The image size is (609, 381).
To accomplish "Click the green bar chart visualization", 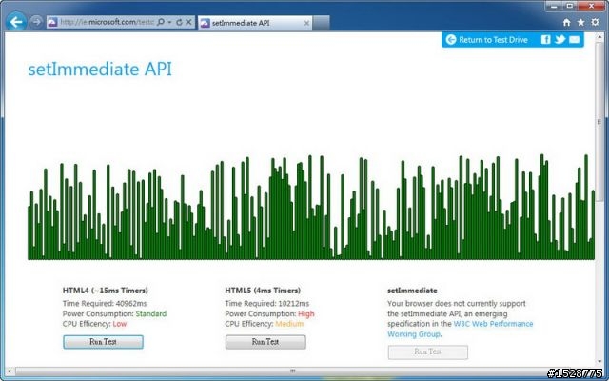I will click(311, 207).
